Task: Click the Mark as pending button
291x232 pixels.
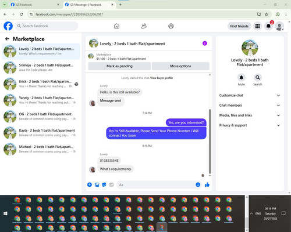Action: 119,66
